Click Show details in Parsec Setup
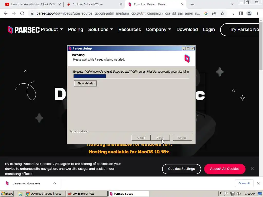 point(85,83)
